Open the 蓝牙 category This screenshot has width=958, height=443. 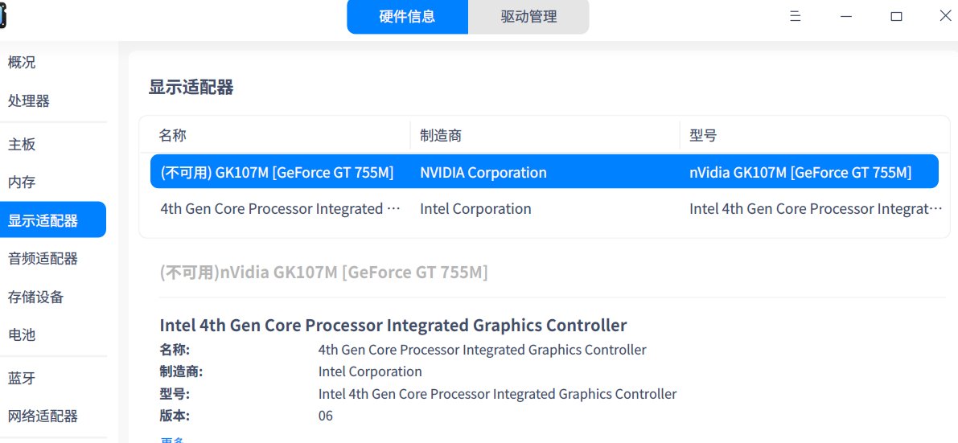coord(22,379)
